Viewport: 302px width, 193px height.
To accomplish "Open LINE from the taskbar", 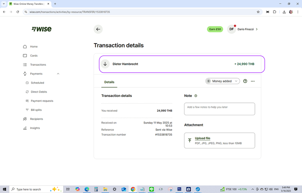I will 152,189.
